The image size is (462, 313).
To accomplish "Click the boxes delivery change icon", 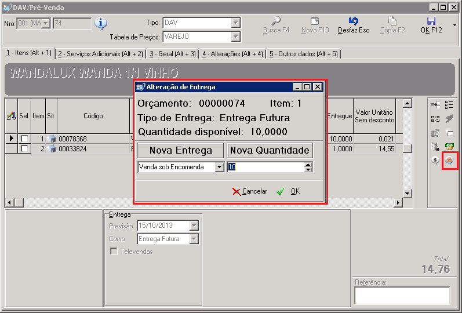I will tap(449, 161).
